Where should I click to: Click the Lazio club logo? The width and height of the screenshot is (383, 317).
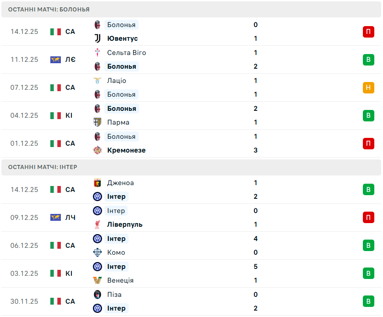[x=97, y=81]
